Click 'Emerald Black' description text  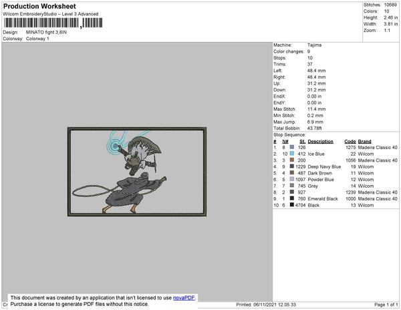[323, 198]
